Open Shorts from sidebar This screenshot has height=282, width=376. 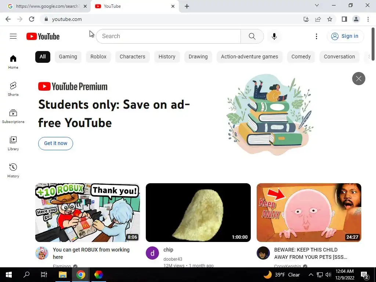[13, 89]
